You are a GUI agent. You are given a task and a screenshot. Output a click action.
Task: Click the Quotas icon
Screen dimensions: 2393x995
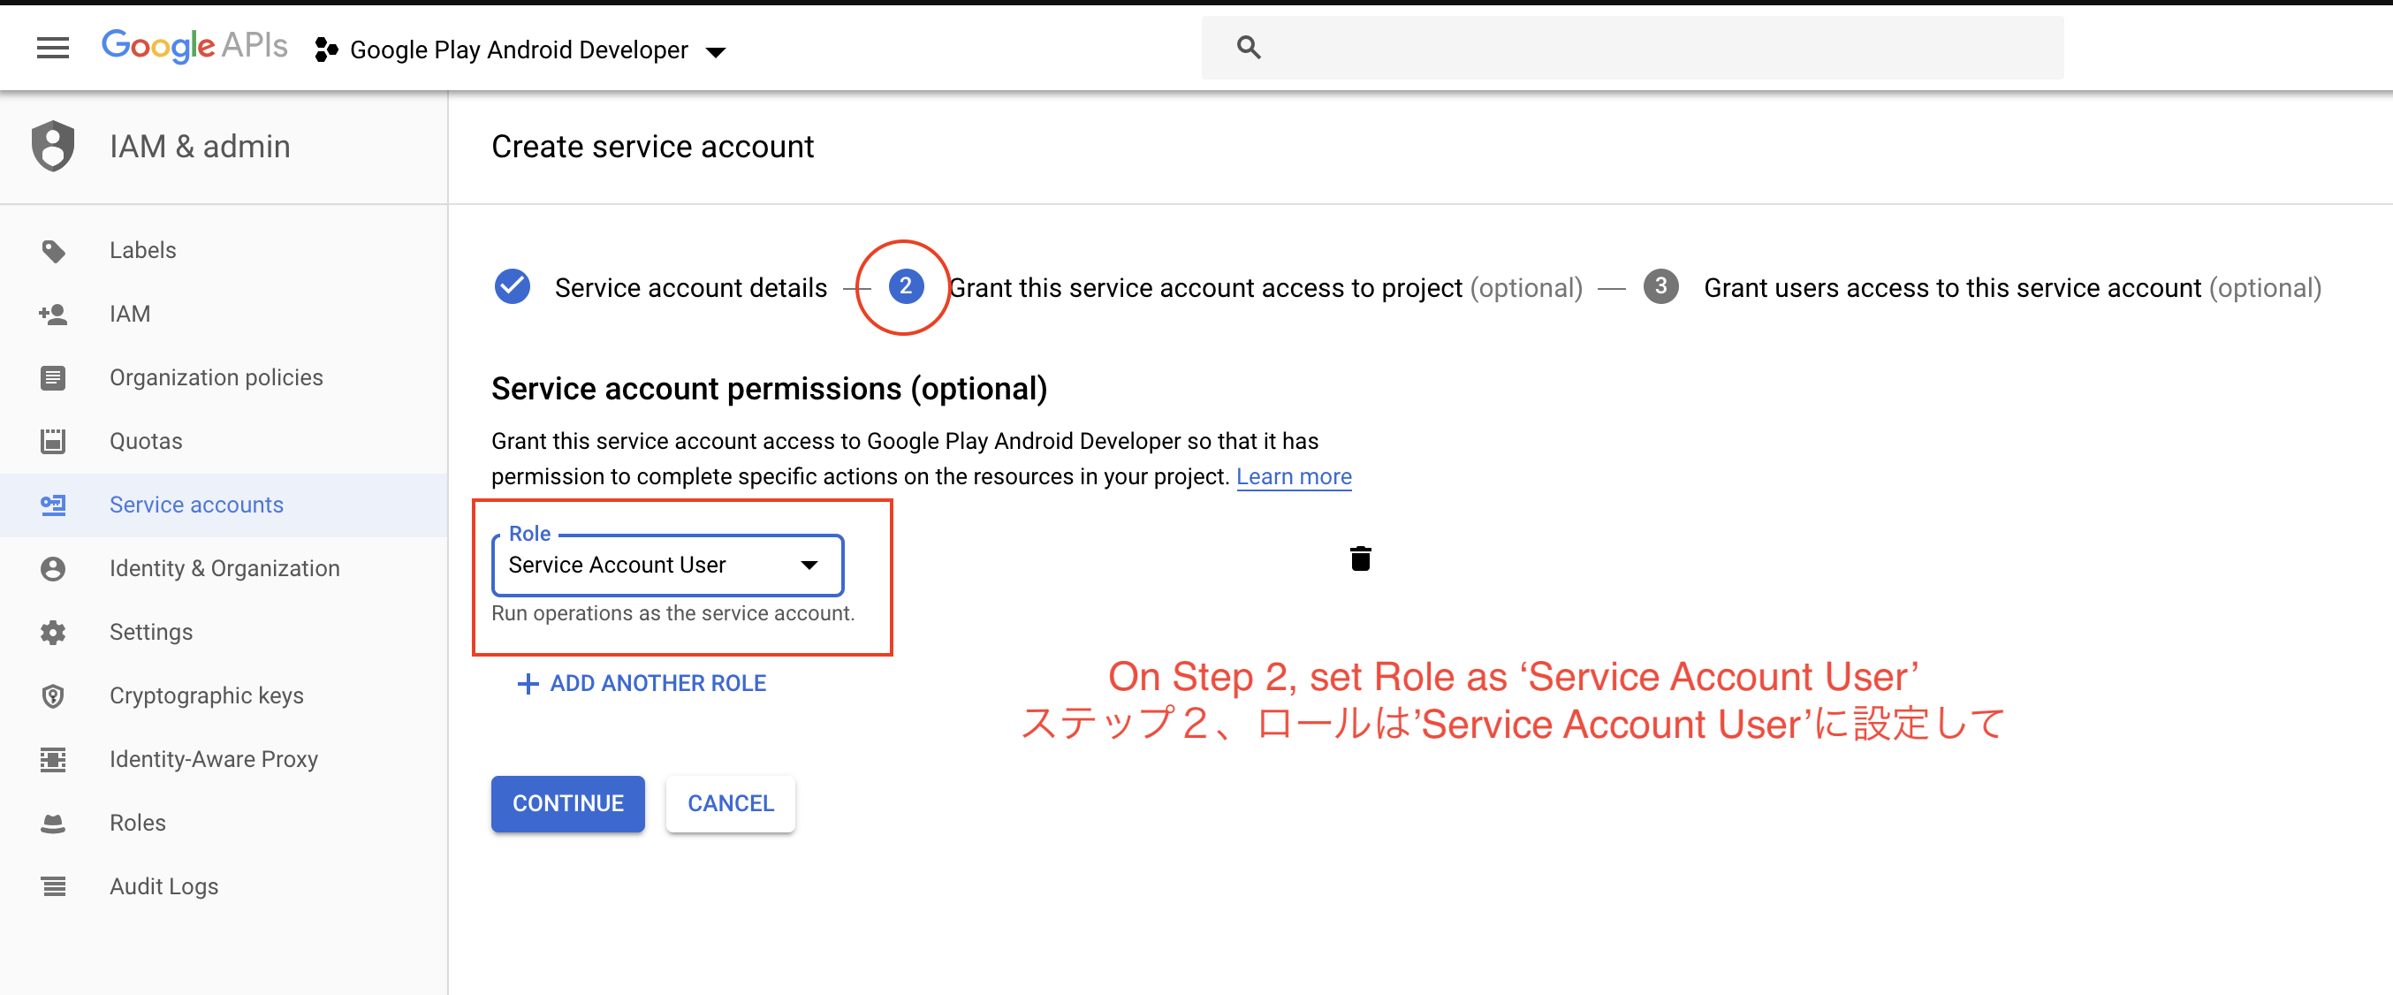pos(53,441)
